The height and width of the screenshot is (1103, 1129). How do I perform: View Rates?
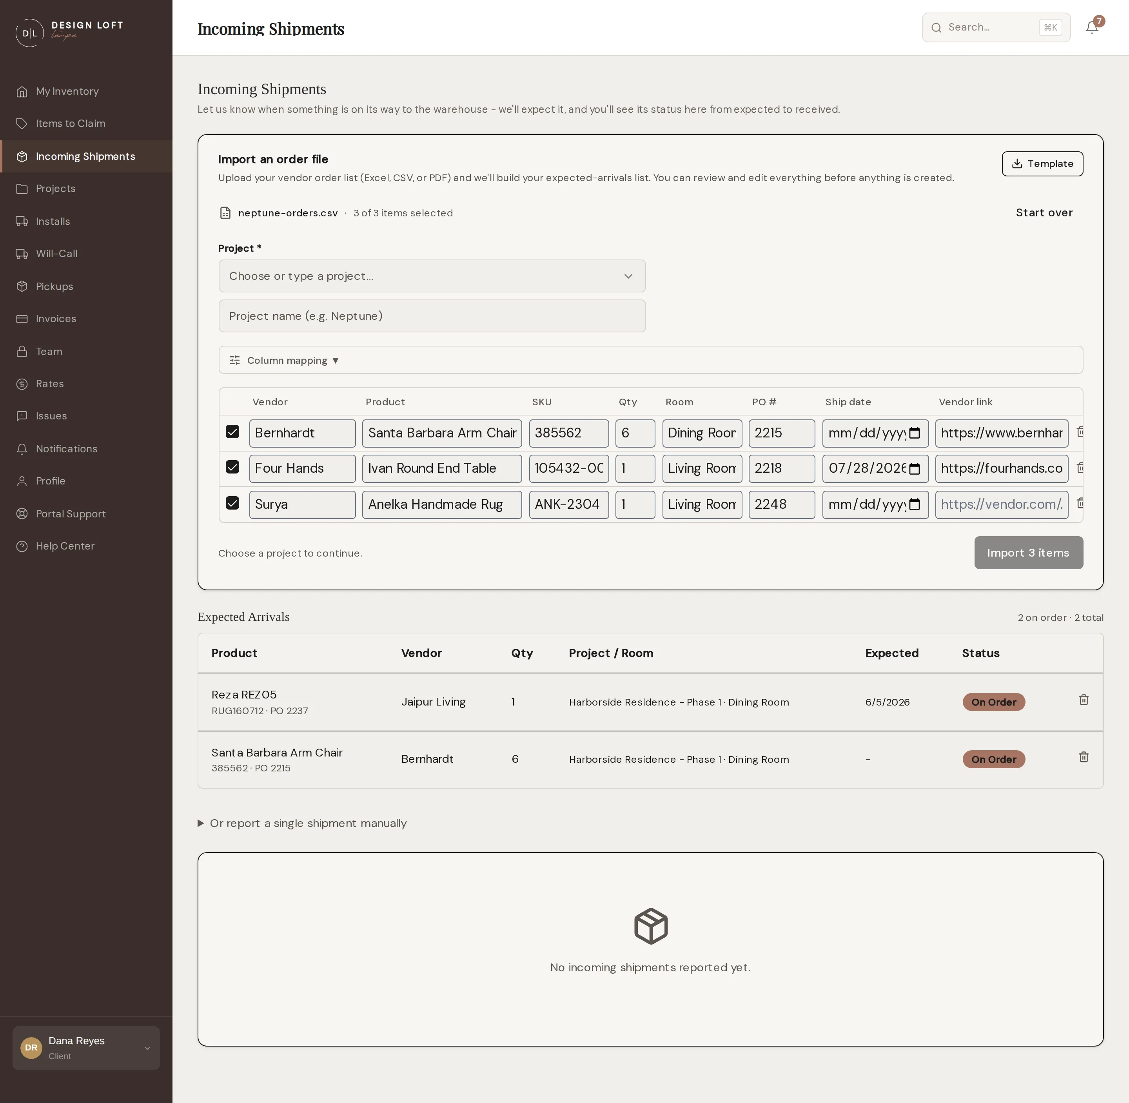tap(86, 384)
